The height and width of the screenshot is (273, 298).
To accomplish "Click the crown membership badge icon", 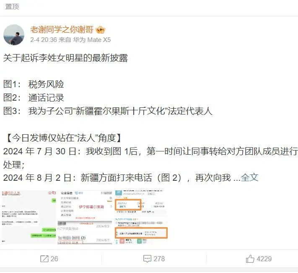I will click(x=100, y=30).
